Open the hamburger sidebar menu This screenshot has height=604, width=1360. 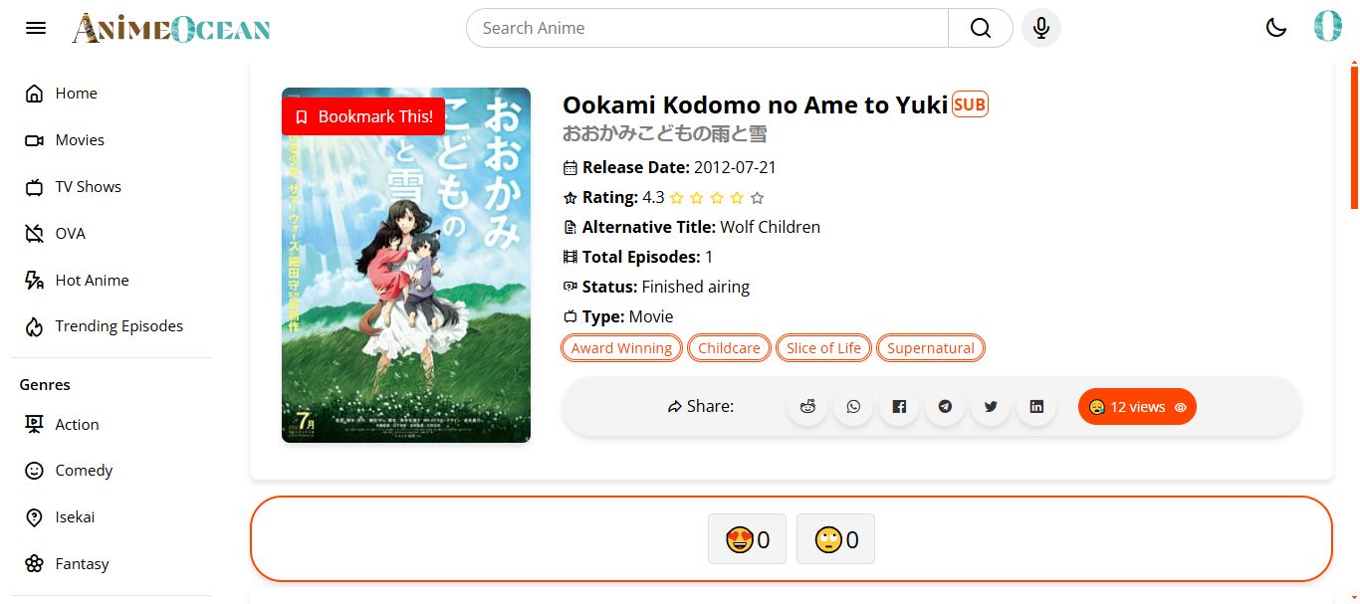point(36,28)
